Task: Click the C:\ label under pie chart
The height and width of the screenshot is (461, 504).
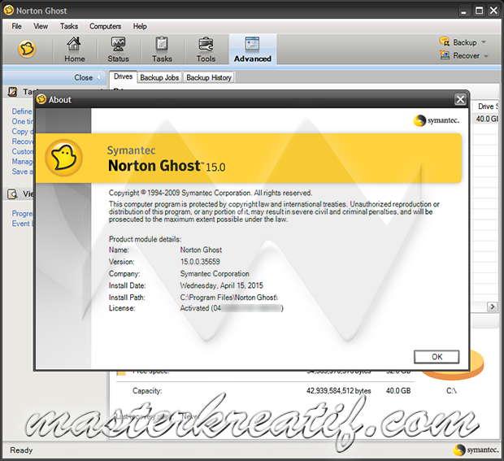Action: coord(451,391)
